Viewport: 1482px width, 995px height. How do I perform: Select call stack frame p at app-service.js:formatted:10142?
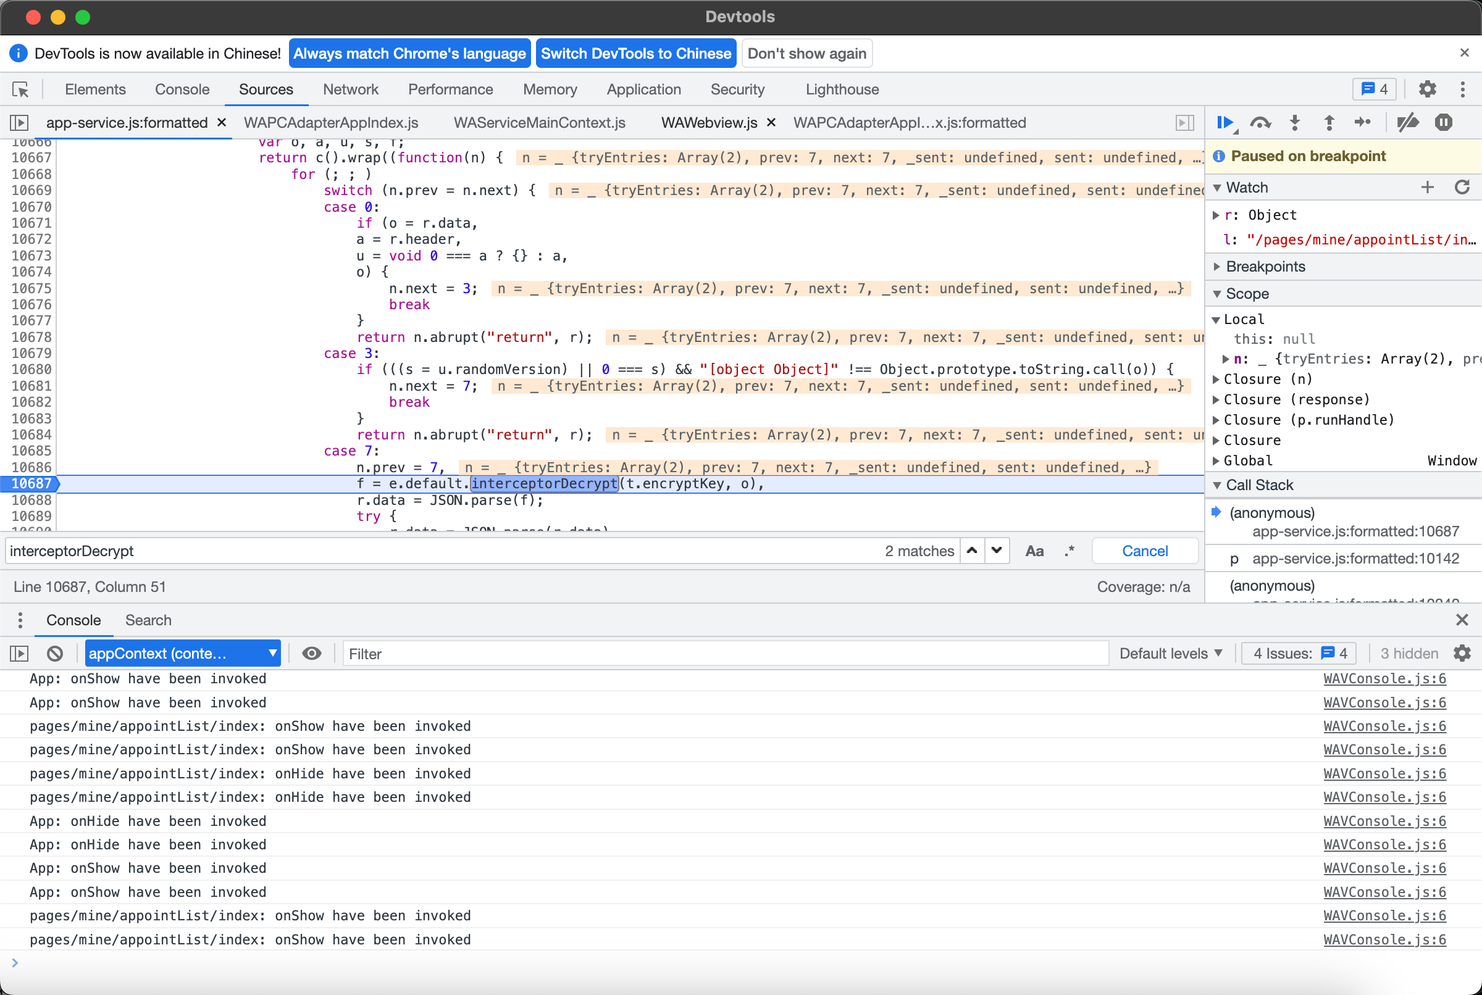pyautogui.click(x=1343, y=559)
